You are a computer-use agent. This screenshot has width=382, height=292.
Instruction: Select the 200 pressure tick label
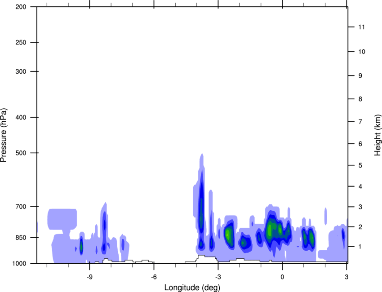tap(21, 7)
